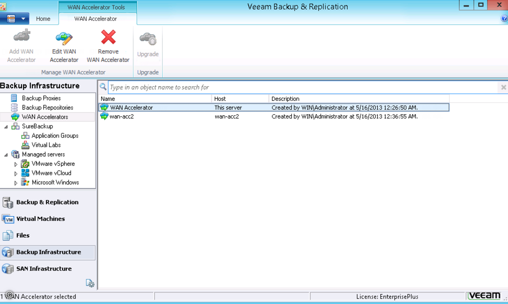Sort the list by the Name column header
The width and height of the screenshot is (508, 304).
(155, 99)
